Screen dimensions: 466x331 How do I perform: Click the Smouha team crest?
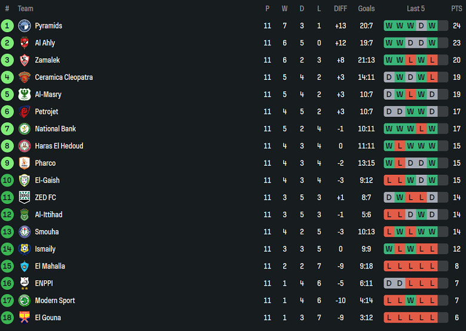coord(24,231)
